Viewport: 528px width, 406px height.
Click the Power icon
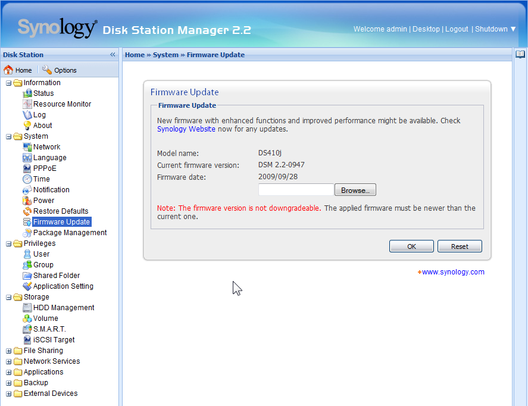coord(27,200)
